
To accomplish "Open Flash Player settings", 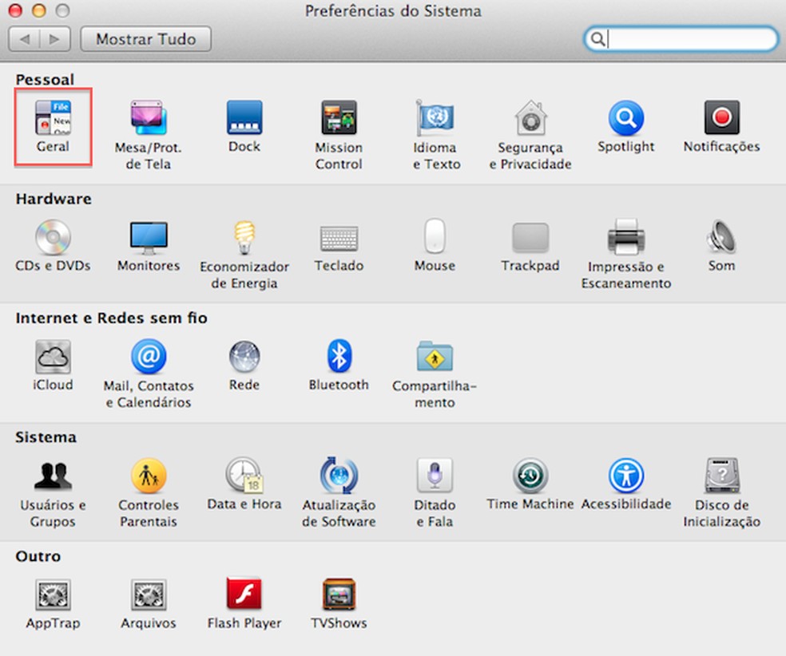I will [x=244, y=595].
